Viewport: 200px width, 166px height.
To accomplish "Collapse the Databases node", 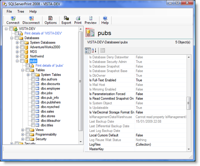I will click(x=12, y=38).
